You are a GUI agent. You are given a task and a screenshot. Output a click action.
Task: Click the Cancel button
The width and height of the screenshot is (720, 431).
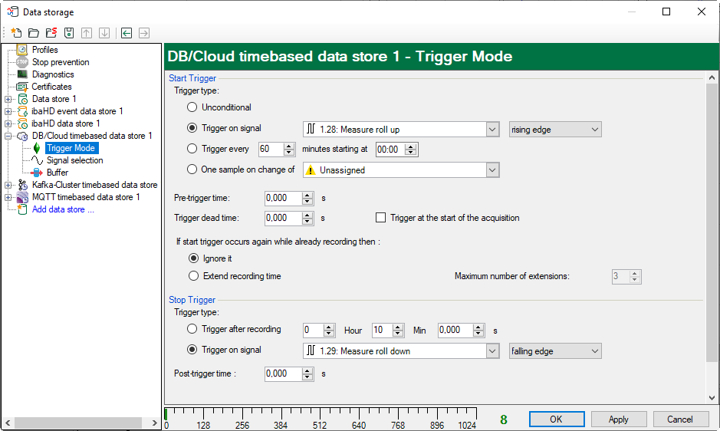click(x=680, y=419)
